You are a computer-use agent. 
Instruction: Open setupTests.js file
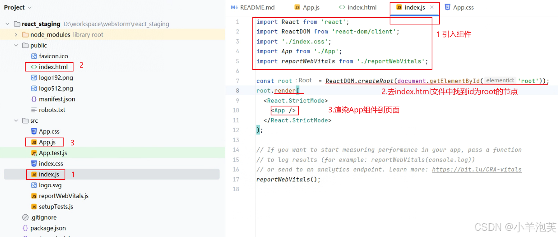click(56, 207)
